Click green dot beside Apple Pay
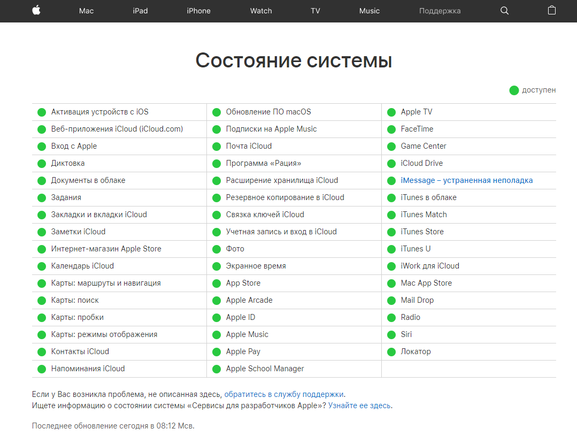 (x=217, y=352)
